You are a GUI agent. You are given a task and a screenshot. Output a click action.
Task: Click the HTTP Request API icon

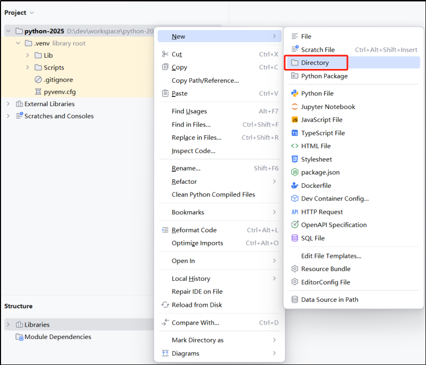click(295, 212)
